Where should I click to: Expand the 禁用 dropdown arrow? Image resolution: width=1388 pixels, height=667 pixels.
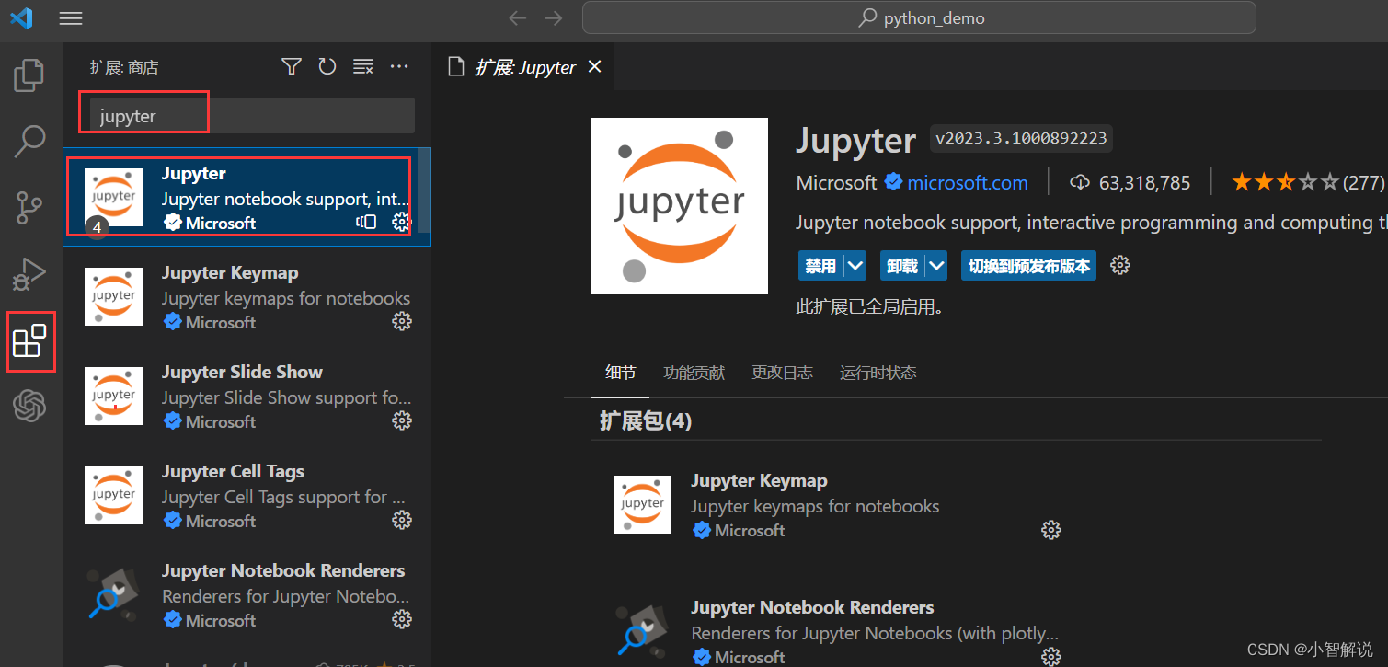[855, 266]
